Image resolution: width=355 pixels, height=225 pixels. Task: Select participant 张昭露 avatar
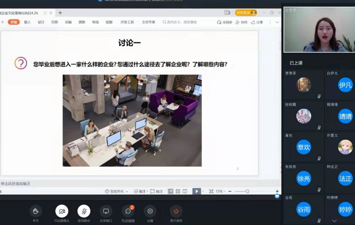pyautogui.click(x=304, y=116)
